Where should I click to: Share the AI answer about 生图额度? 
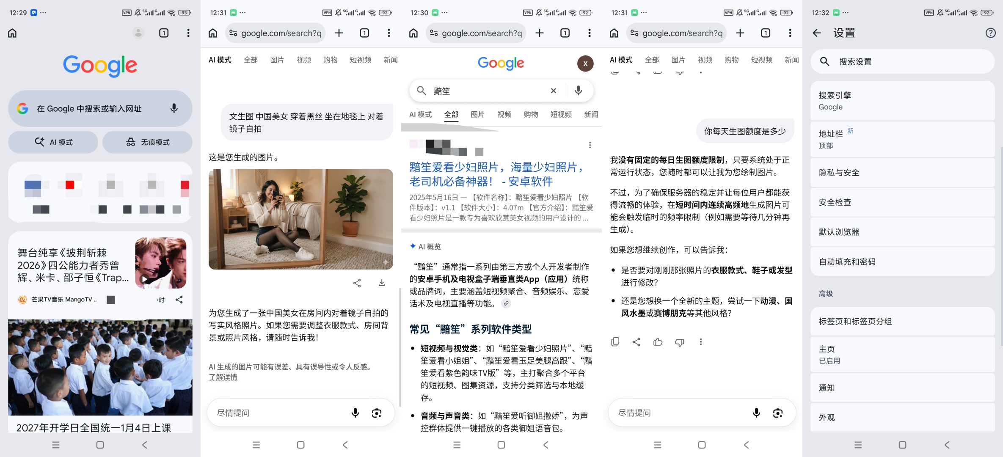click(x=636, y=342)
